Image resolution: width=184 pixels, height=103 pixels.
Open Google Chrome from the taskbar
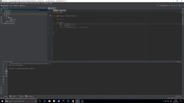73,101
